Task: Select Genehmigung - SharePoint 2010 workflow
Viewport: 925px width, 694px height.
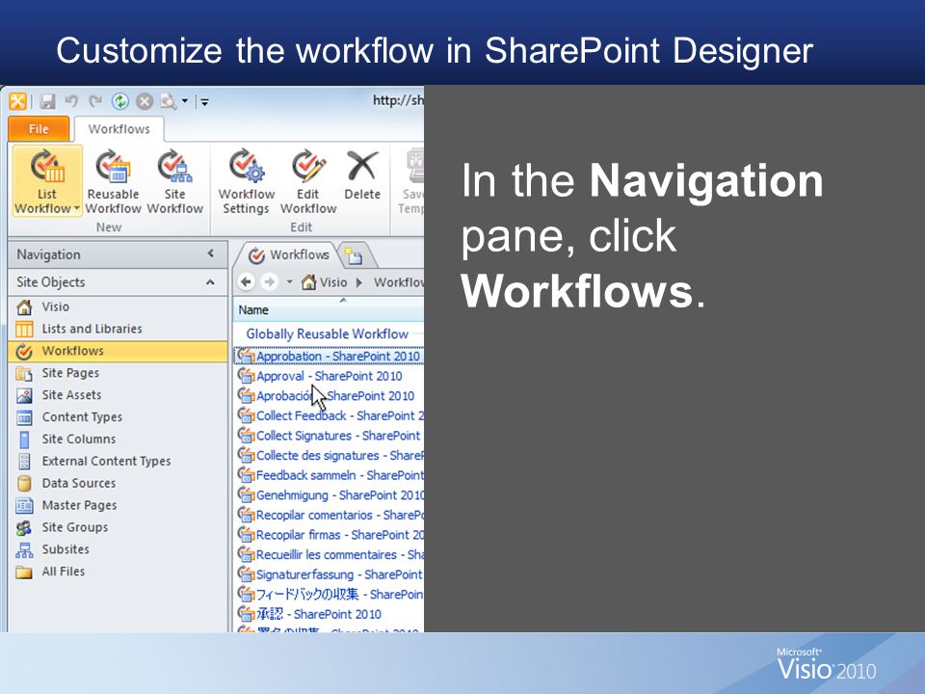Action: pyautogui.click(x=330, y=495)
